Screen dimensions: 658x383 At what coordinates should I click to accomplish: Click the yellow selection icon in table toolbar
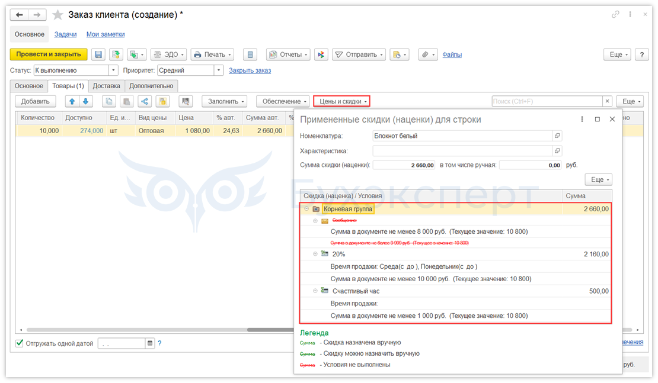pyautogui.click(x=162, y=101)
